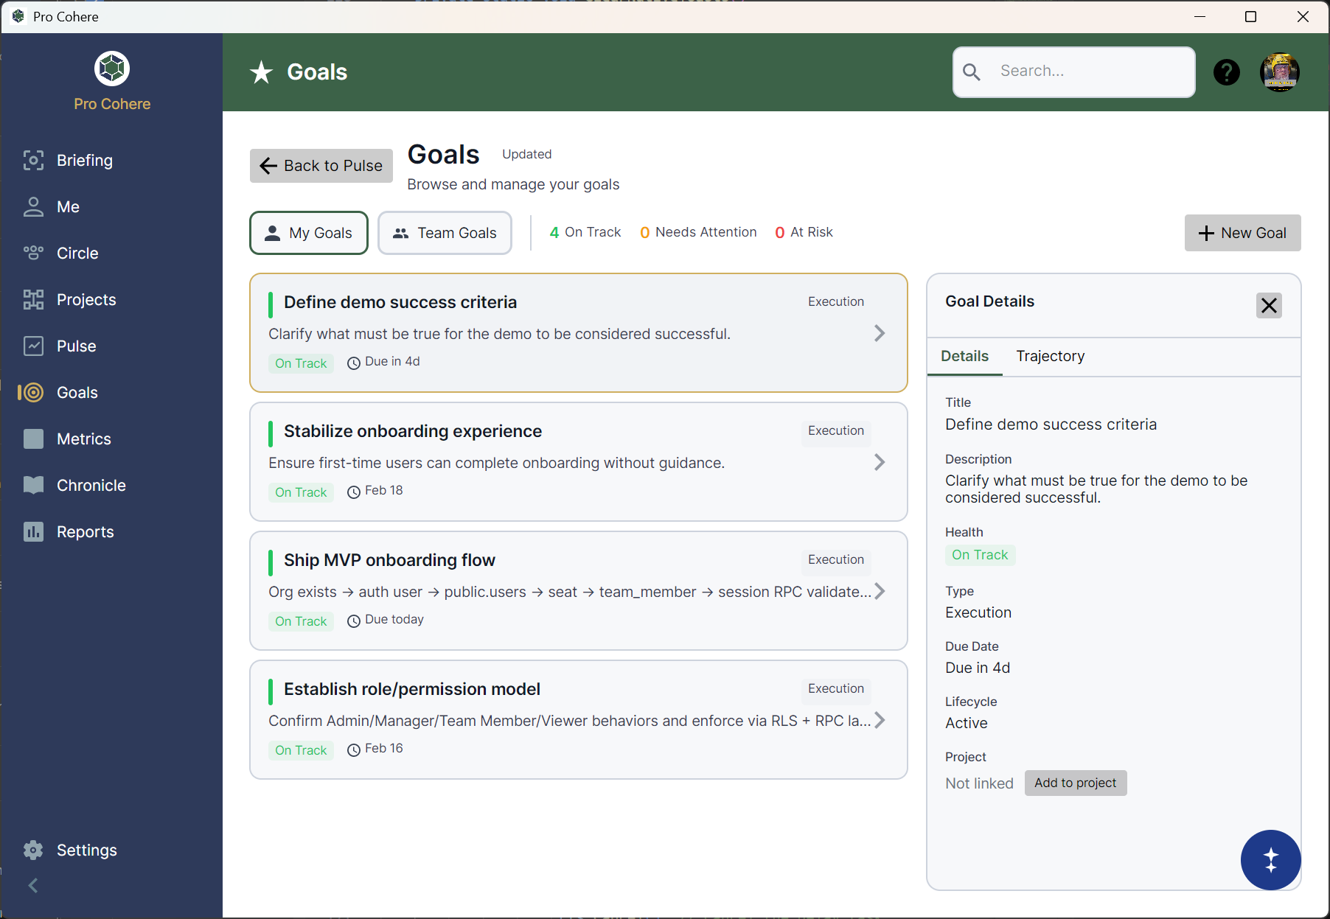This screenshot has width=1330, height=919.
Task: Expand the Ship MVP onboarding flow goal
Action: point(880,590)
